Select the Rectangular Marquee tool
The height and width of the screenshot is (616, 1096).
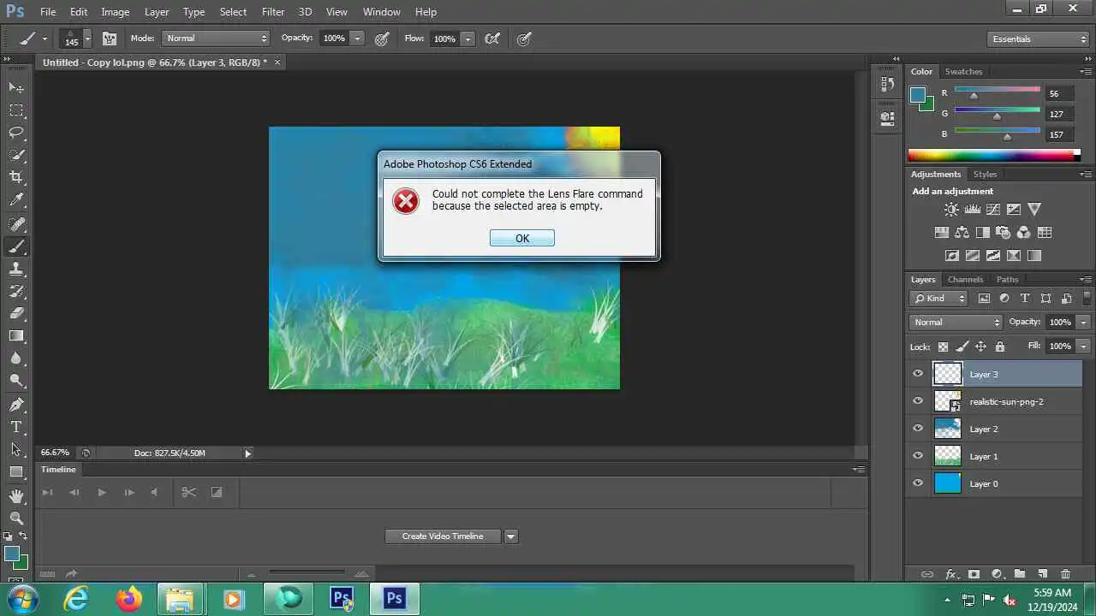click(x=16, y=110)
